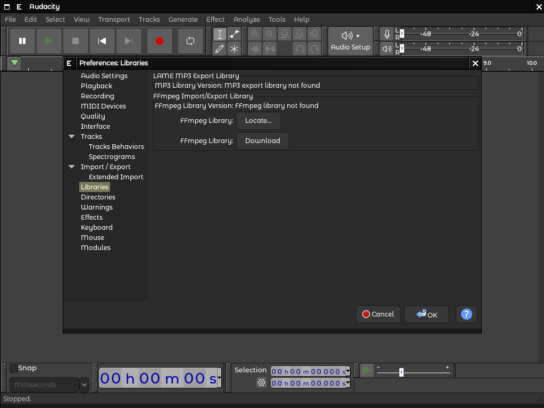Toggle the Loop button
This screenshot has height=408, width=544.
pyautogui.click(x=190, y=41)
